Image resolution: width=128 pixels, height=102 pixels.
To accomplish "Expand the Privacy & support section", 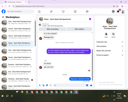I will pyautogui.click(x=110, y=55).
